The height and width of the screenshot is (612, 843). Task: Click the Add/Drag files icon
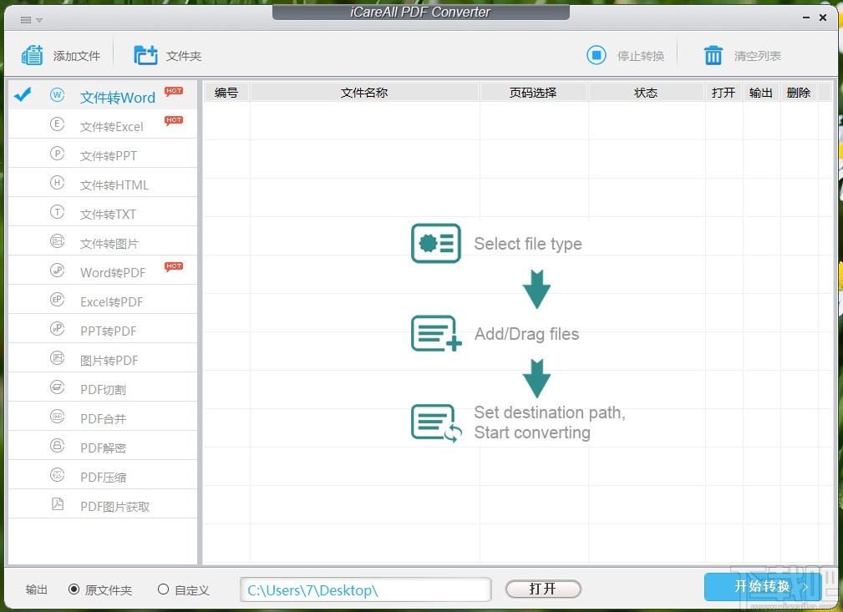click(x=436, y=333)
